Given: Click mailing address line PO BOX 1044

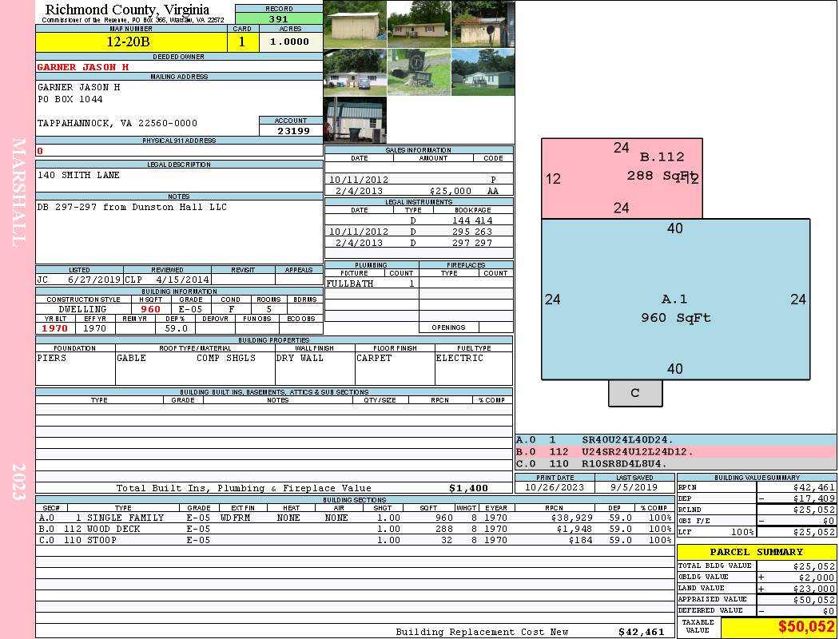Looking at the screenshot, I should (70, 100).
